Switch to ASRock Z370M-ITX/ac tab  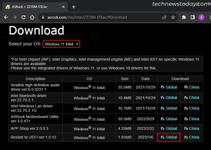pos(35,7)
